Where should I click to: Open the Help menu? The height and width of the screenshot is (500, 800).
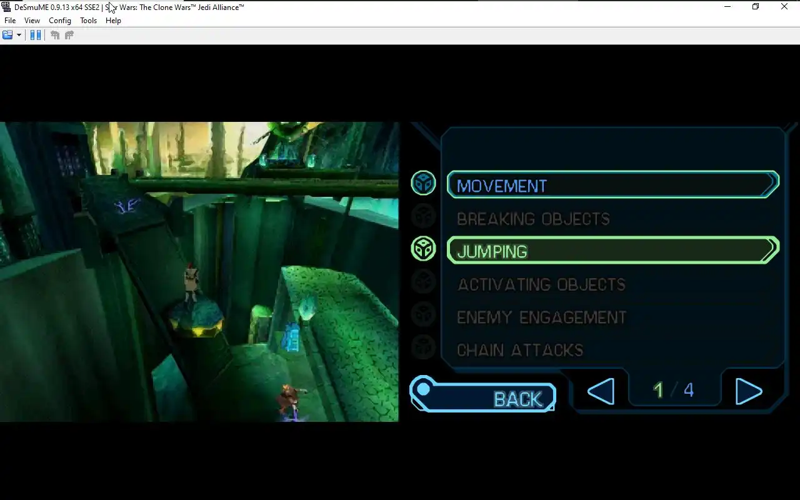point(113,21)
